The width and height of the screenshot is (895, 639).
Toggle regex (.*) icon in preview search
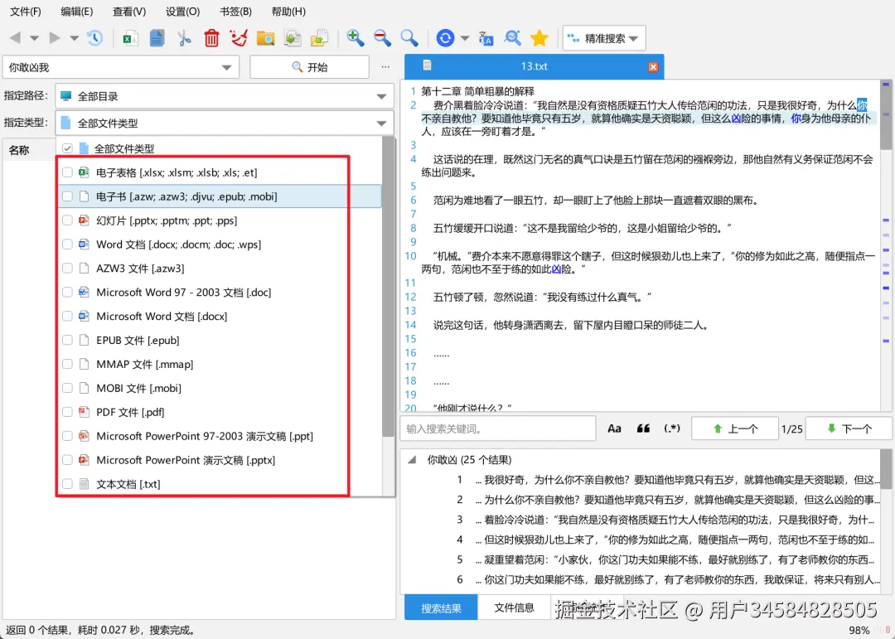coord(672,428)
